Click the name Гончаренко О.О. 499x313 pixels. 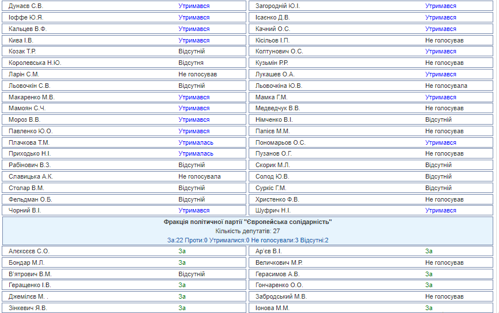click(x=279, y=285)
